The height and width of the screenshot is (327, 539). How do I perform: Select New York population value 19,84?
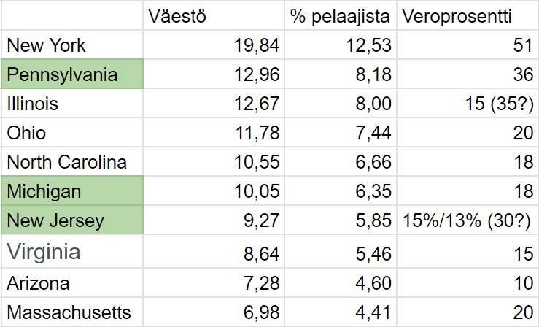[214, 45]
